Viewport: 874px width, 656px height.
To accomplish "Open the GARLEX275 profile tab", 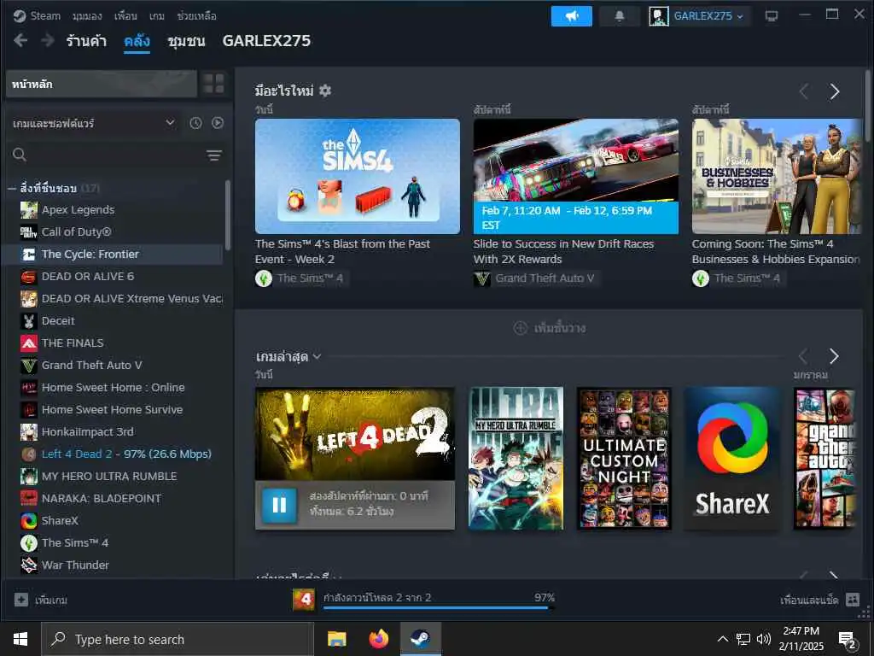I will coord(266,41).
